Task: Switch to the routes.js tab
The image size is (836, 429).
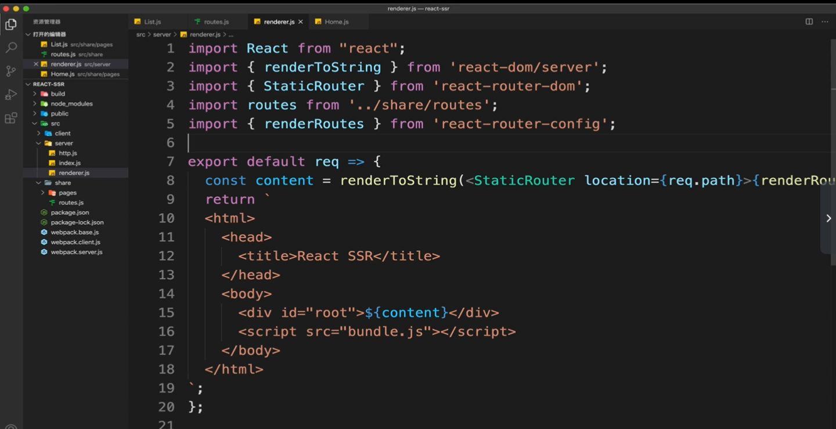Action: [218, 21]
